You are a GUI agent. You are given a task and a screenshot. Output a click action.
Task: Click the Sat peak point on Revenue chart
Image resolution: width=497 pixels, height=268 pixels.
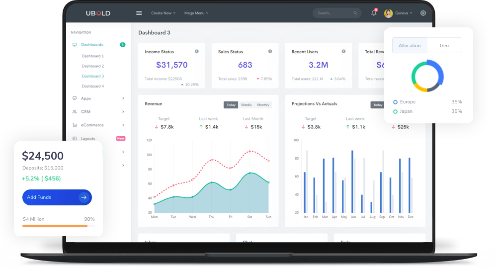(x=250, y=173)
